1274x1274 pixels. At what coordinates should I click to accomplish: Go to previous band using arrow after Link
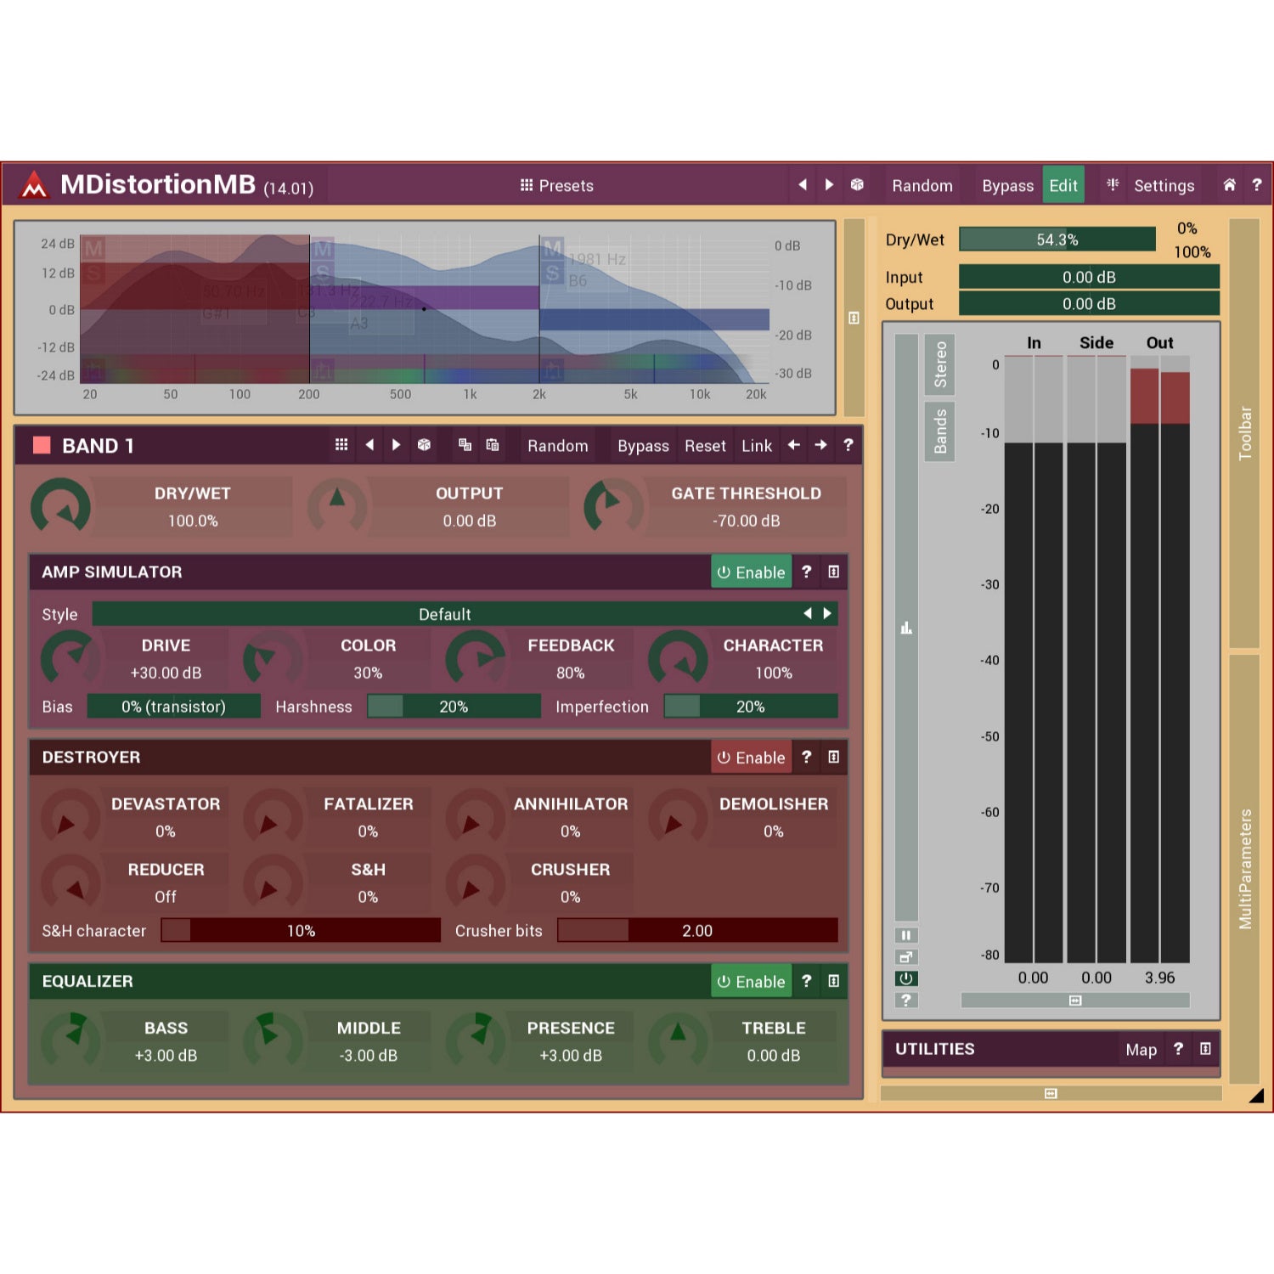(x=793, y=445)
